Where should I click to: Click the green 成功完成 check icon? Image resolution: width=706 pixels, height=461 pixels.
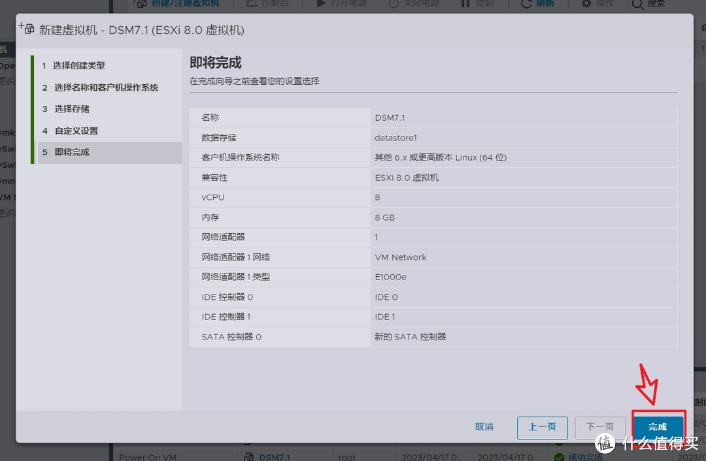coord(560,457)
